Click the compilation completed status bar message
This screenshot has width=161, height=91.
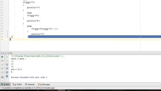[28, 88]
